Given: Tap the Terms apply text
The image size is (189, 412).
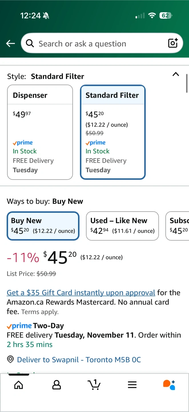Looking at the screenshot, I should (40, 312).
